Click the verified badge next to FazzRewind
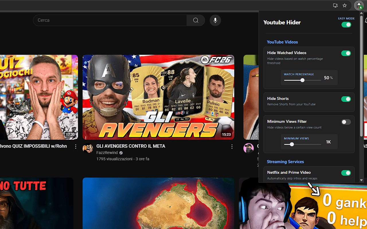The height and width of the screenshot is (229, 367). coord(121,153)
